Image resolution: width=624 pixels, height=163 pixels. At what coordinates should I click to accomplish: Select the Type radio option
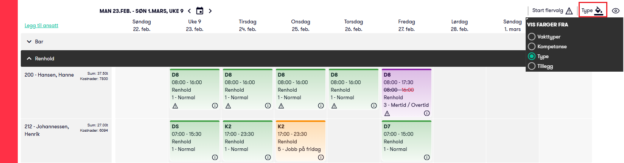click(532, 56)
